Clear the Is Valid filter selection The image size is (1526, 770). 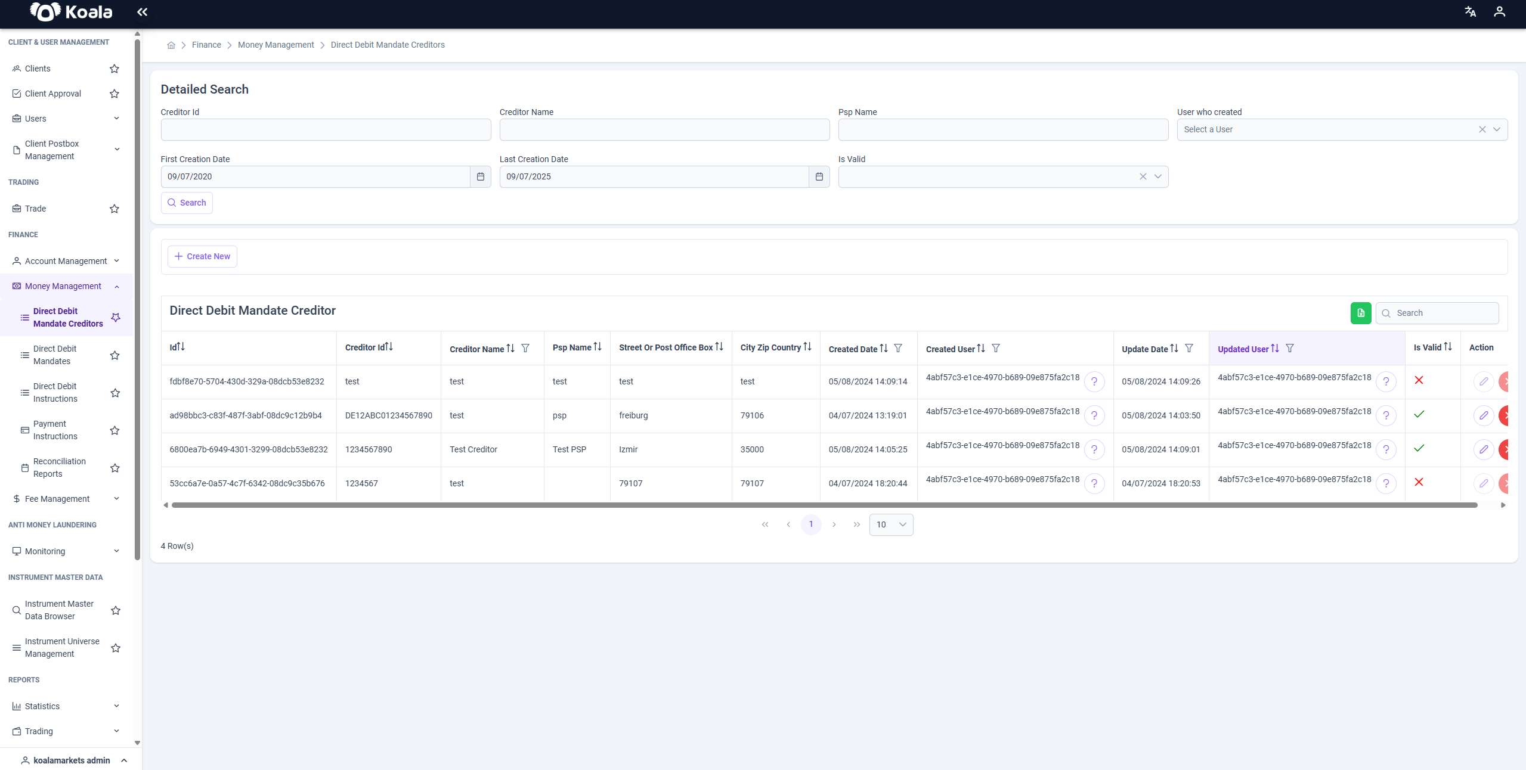click(x=1143, y=176)
